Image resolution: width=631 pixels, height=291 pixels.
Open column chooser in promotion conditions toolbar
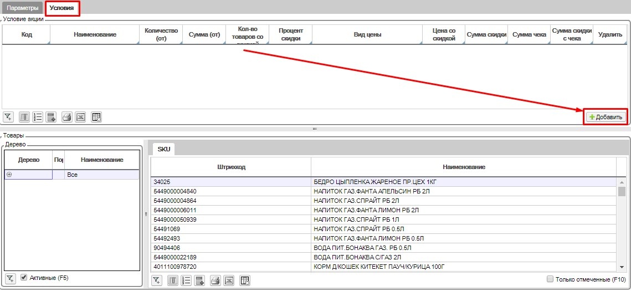pos(24,117)
